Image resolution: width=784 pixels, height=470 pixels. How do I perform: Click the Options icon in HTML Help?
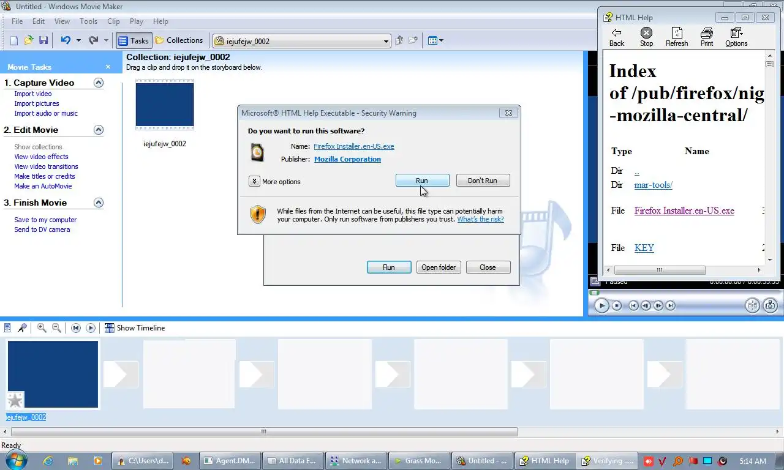tap(736, 37)
